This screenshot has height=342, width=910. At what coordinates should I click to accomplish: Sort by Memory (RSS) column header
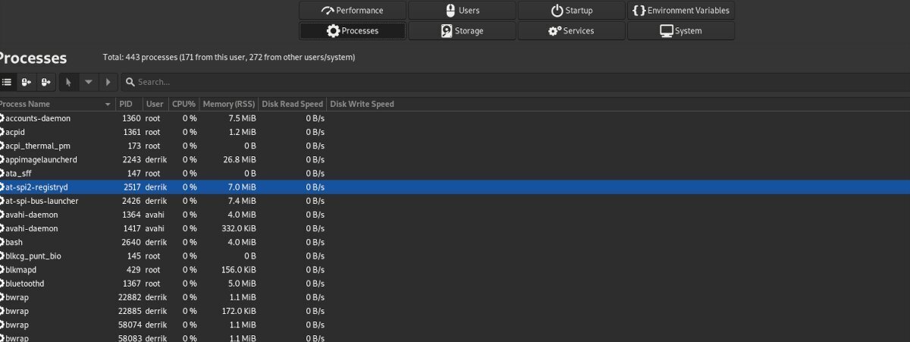(228, 104)
